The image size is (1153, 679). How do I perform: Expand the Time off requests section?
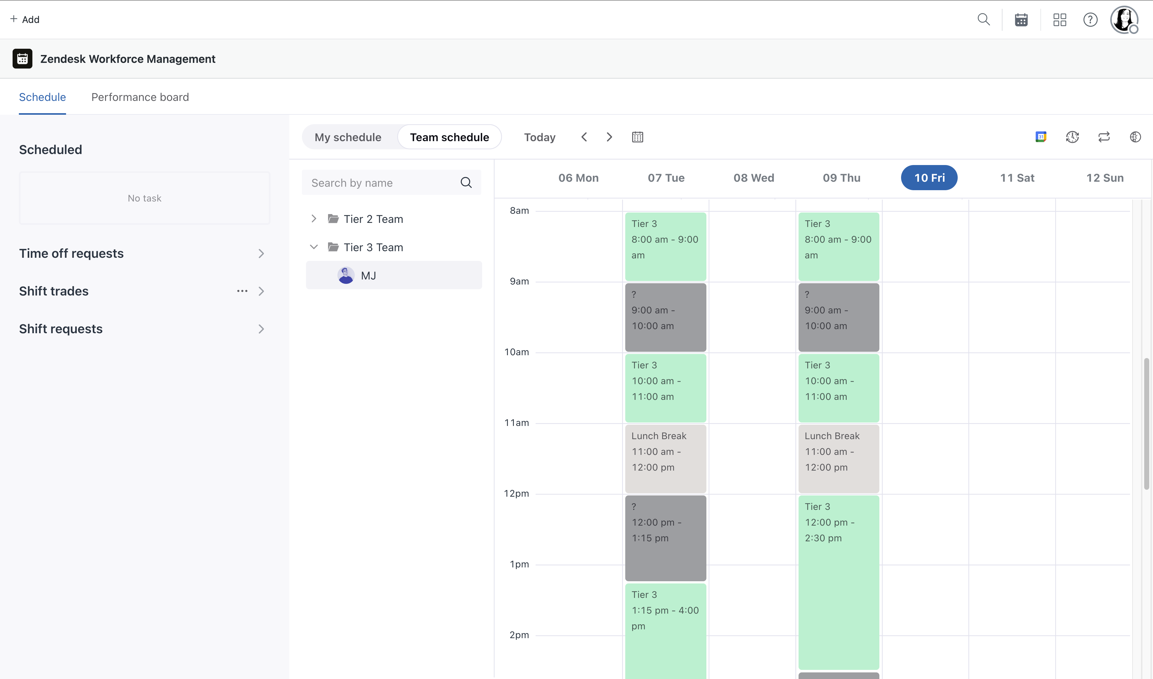[261, 253]
